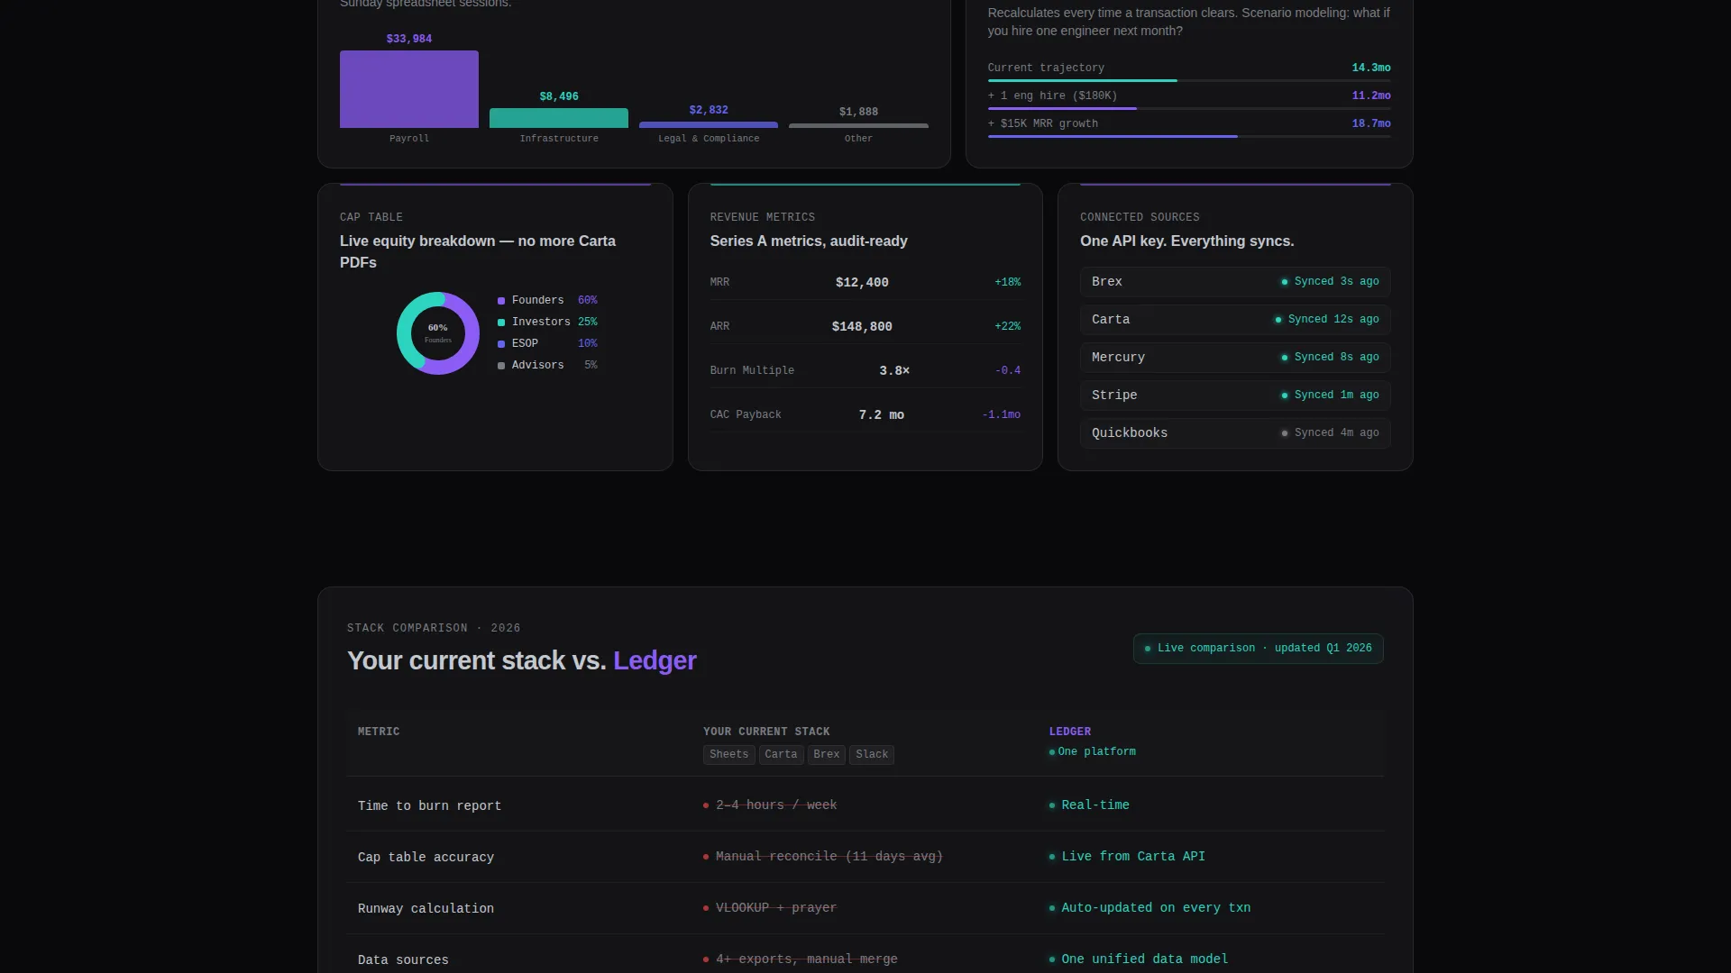Select the 14.3mo runway value

[1371, 68]
